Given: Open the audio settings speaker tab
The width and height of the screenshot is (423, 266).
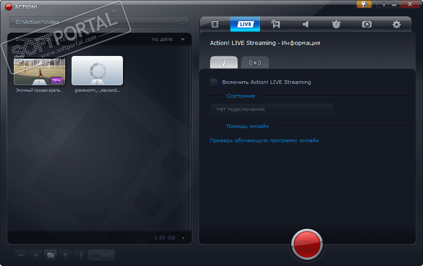Looking at the screenshot, I should (x=306, y=24).
